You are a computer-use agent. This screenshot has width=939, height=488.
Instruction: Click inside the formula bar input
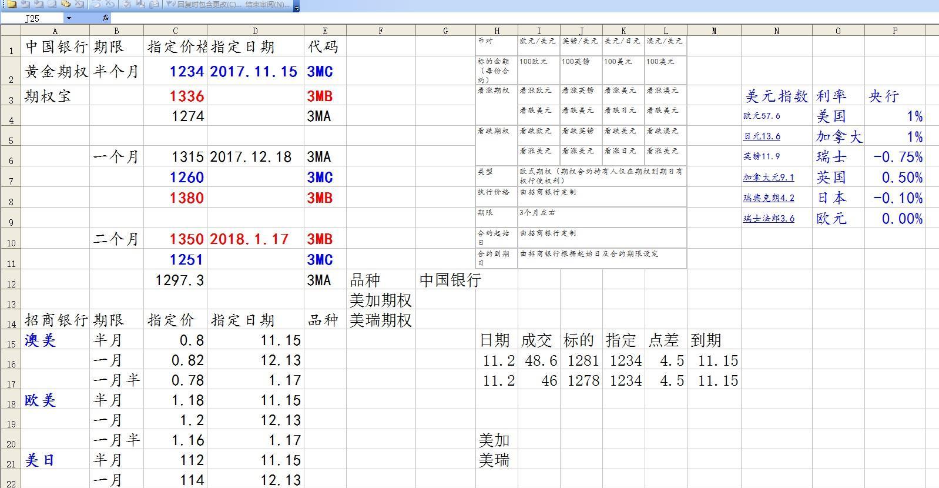pos(470,18)
